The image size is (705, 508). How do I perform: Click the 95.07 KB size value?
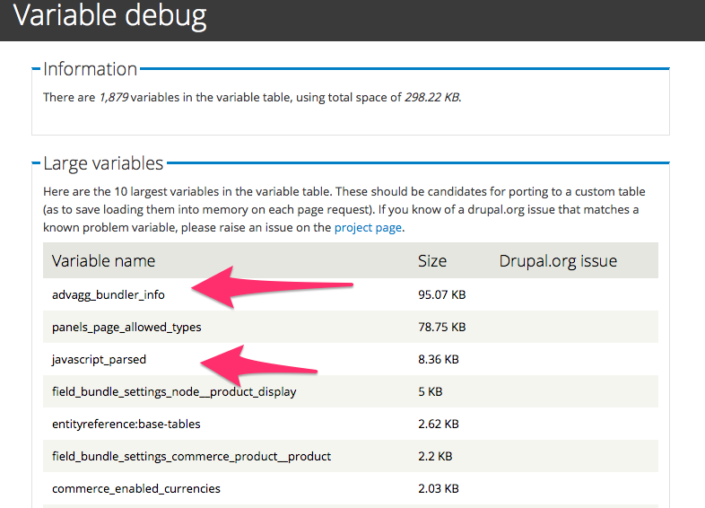click(x=442, y=294)
